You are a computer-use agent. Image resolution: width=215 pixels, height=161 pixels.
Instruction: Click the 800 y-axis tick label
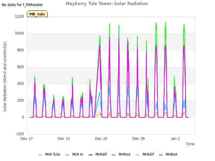coord(20,50)
